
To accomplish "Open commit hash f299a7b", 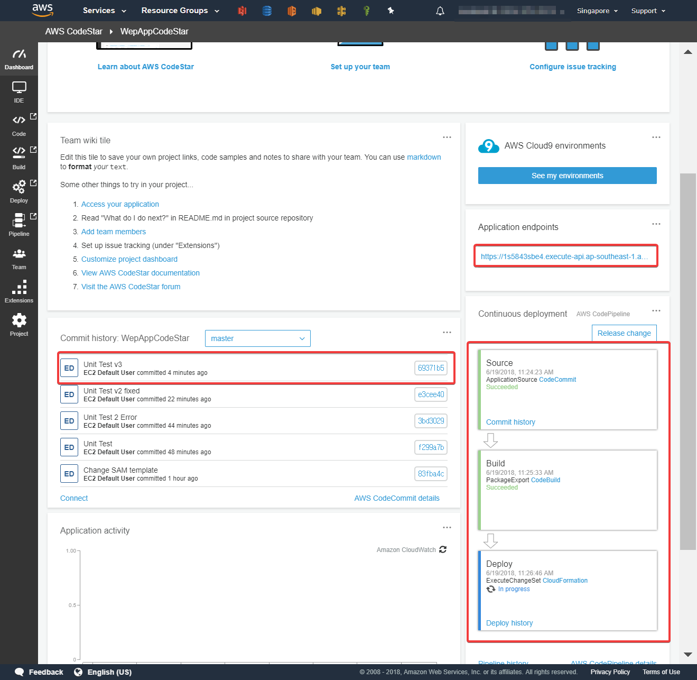I will coord(431,447).
